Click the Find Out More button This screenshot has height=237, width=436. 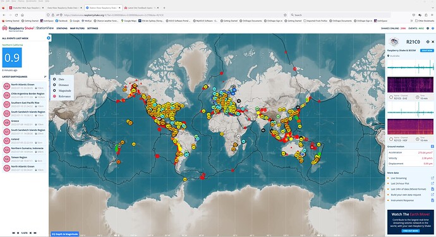point(411,231)
